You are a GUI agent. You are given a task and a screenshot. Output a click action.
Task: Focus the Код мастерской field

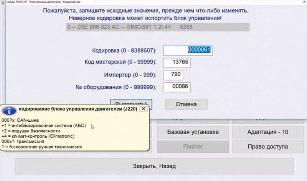point(177,63)
